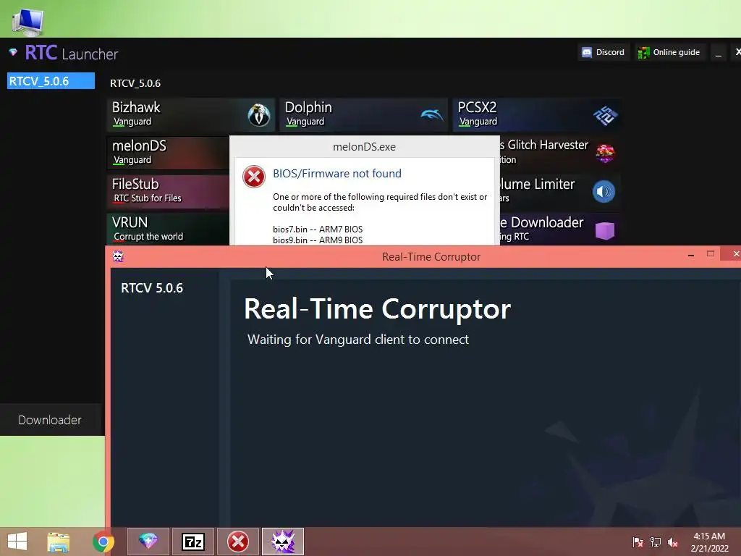Launch the Bizhawk Vanguard tile
Screen dimensions: 741x556
tap(191, 114)
